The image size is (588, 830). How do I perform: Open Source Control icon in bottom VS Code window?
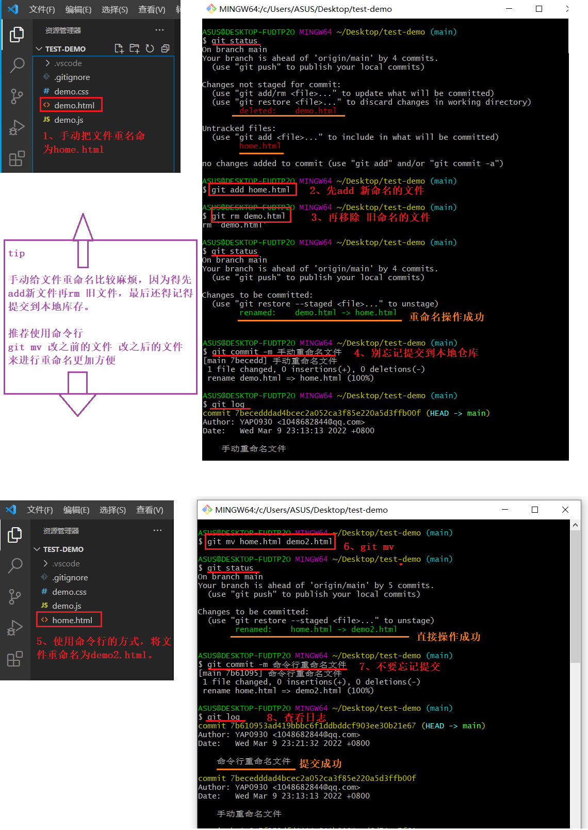[x=14, y=597]
